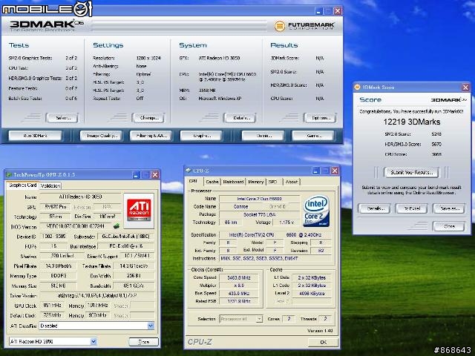The width and height of the screenshot is (475, 356).
Task: Open Memory tab in CPU-Z
Action: tap(255, 182)
